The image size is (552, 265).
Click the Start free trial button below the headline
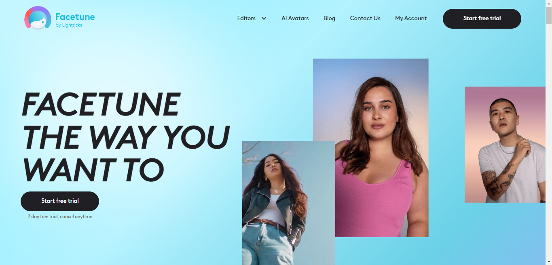[60, 201]
